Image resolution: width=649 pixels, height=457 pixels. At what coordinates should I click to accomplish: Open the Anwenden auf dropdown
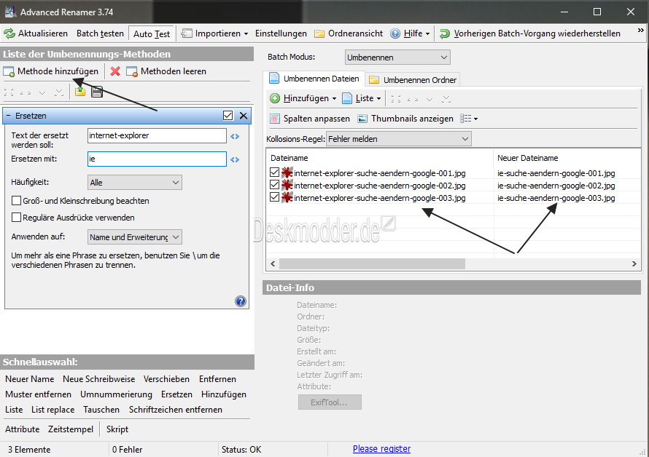point(135,237)
